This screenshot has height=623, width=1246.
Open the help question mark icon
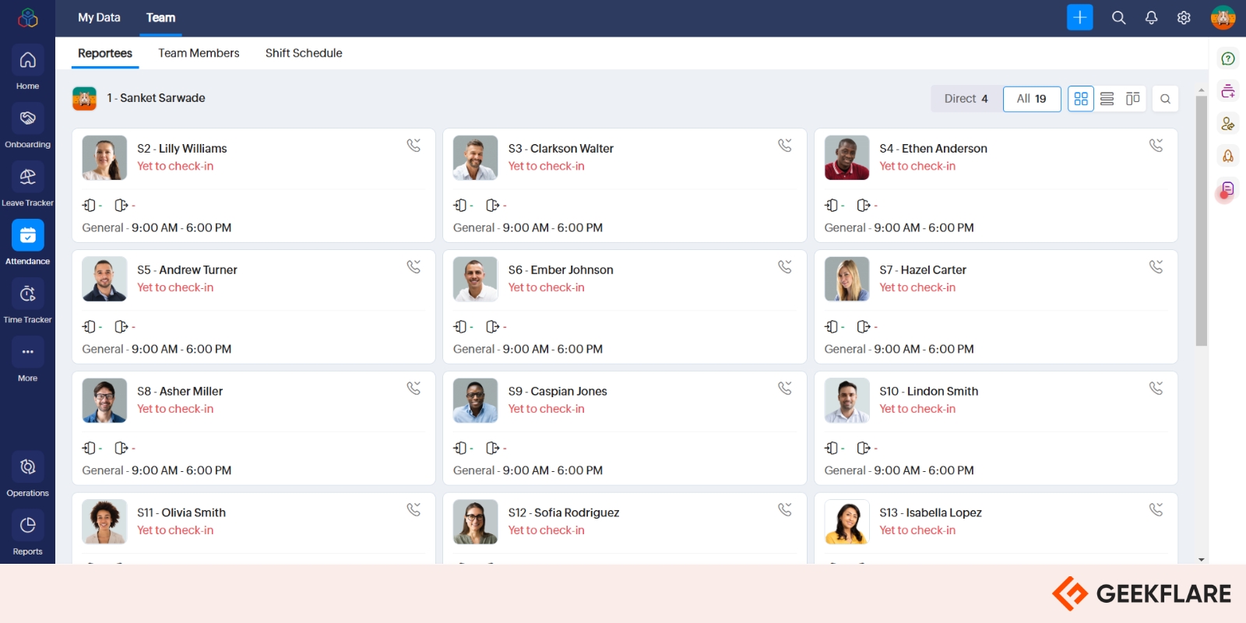tap(1228, 58)
